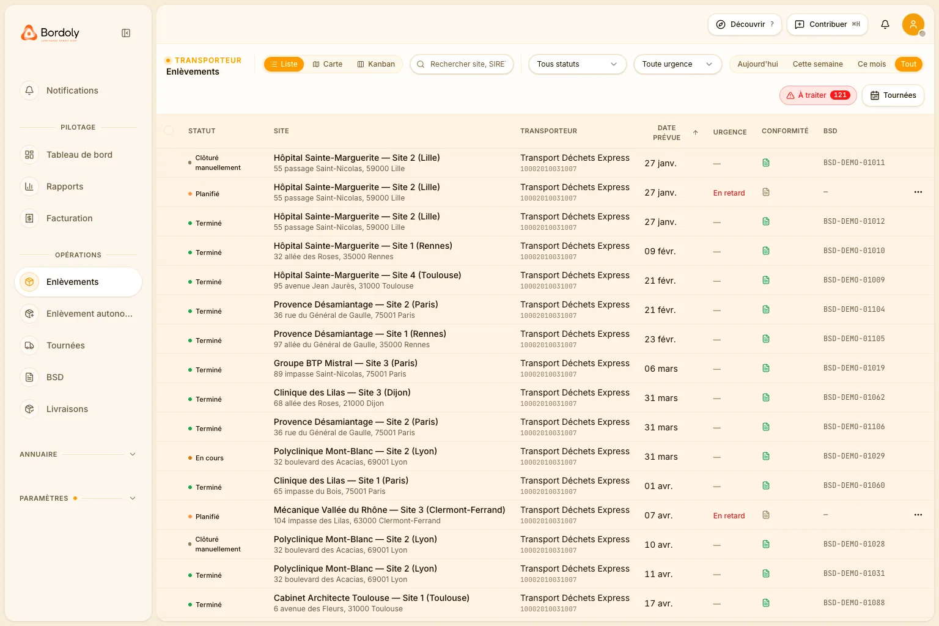
Task: Open the Tous statuts dropdown
Action: (577, 64)
